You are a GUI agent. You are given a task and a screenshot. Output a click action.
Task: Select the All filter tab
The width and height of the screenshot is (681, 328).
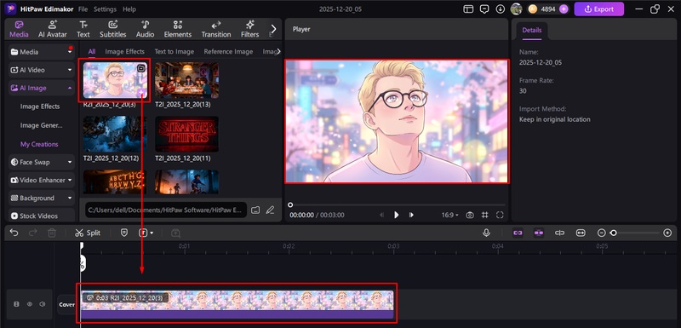(92, 51)
